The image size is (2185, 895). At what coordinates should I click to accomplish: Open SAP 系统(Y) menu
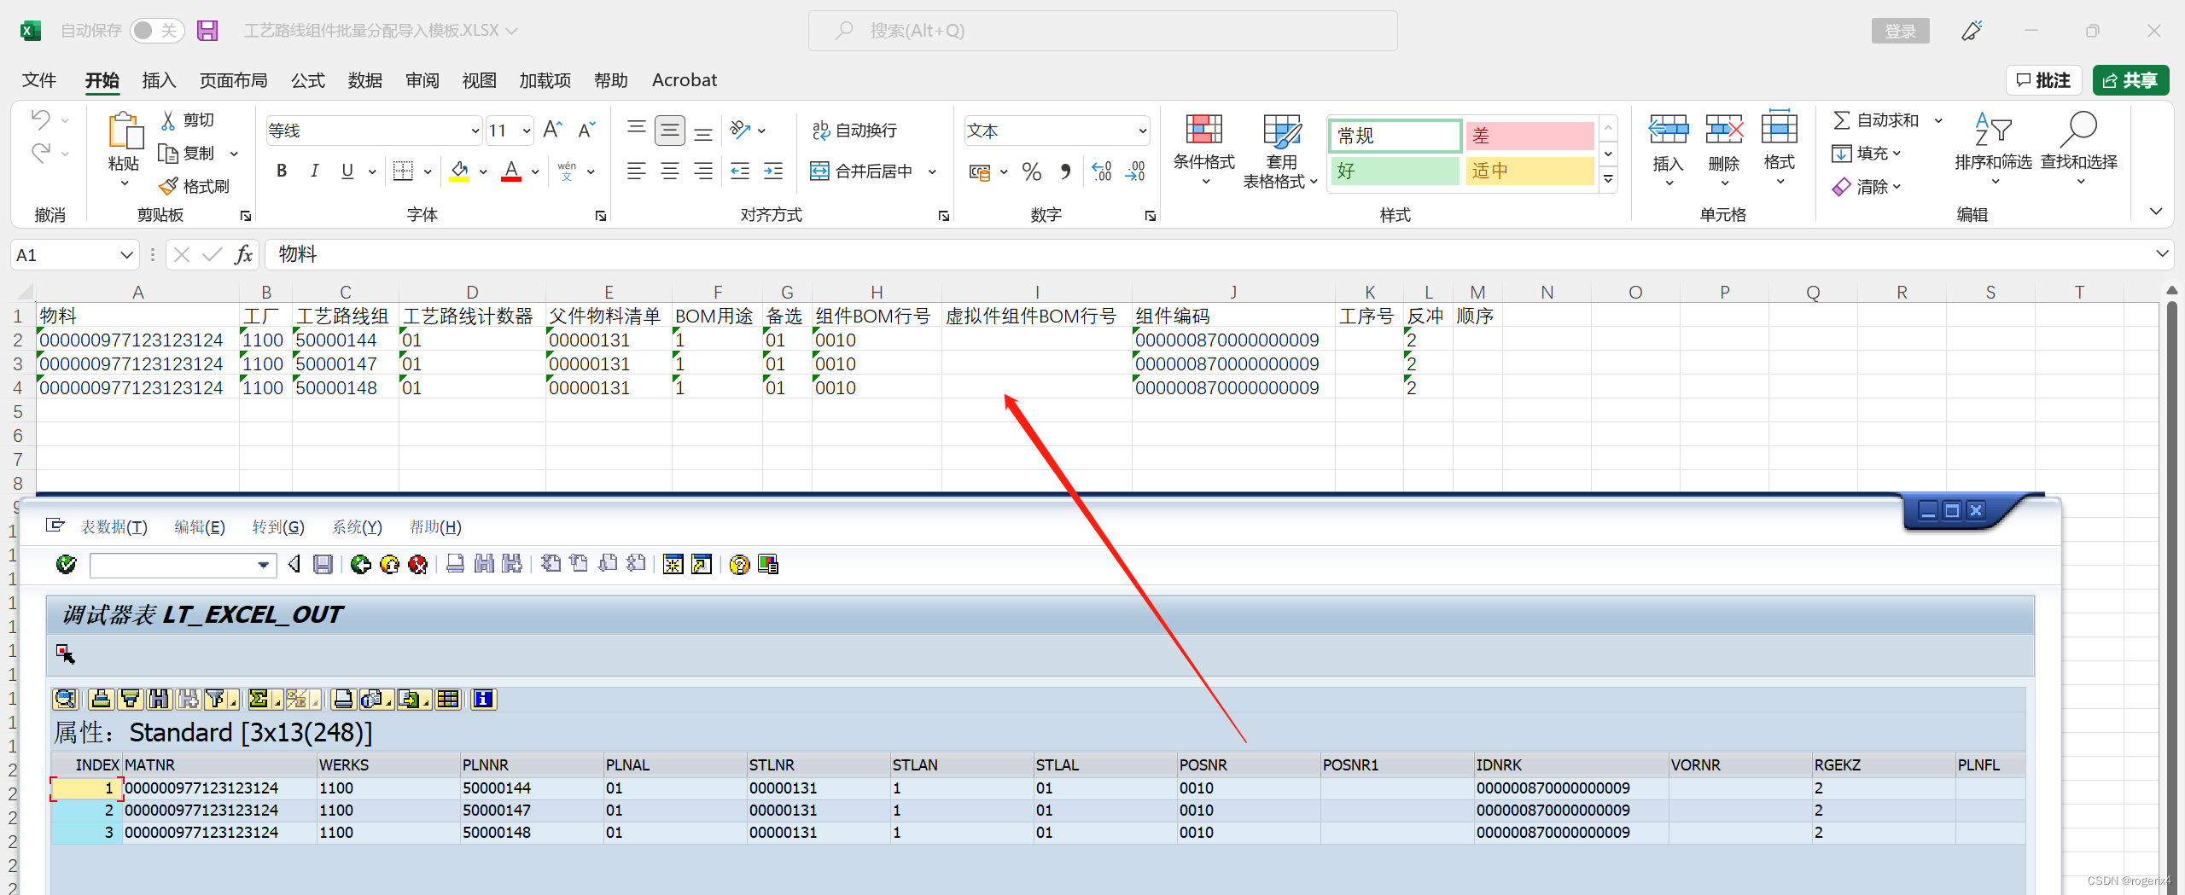pyautogui.click(x=357, y=527)
